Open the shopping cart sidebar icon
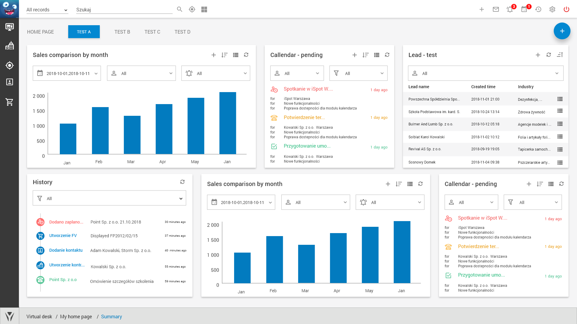577x324 pixels. [9, 102]
